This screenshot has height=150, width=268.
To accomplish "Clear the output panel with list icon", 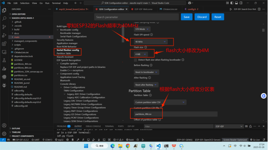I will [246, 126].
